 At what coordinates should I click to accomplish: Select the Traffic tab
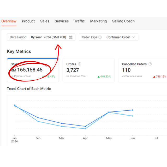[x=79, y=21]
